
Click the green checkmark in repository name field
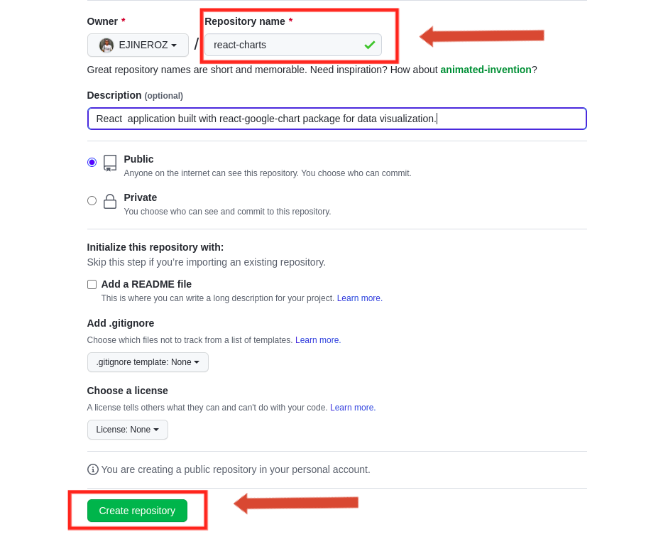coord(369,45)
